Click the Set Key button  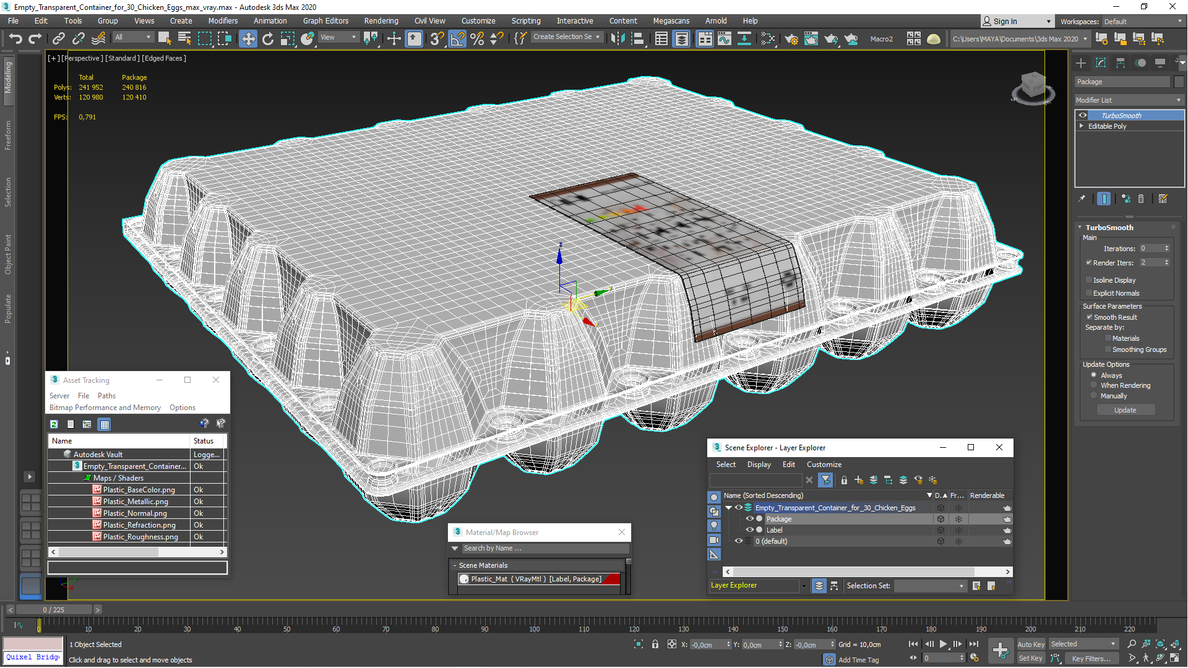click(x=1030, y=658)
